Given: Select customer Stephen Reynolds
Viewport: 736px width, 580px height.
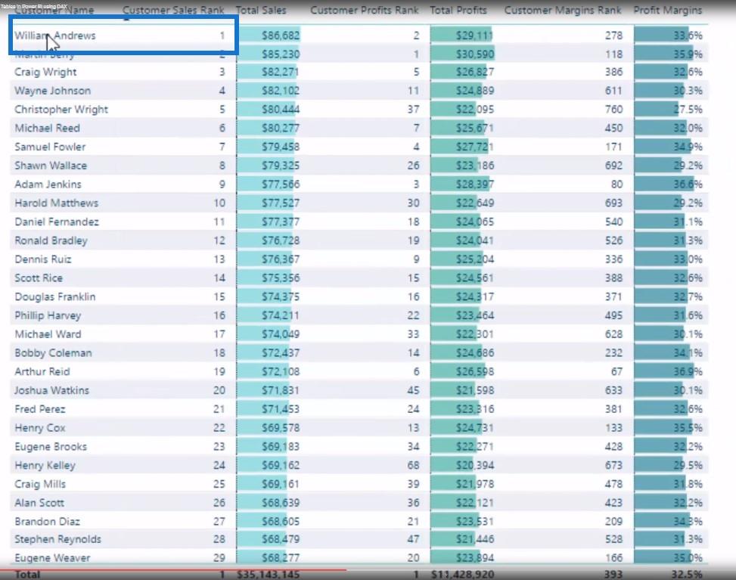Looking at the screenshot, I should 57,540.
